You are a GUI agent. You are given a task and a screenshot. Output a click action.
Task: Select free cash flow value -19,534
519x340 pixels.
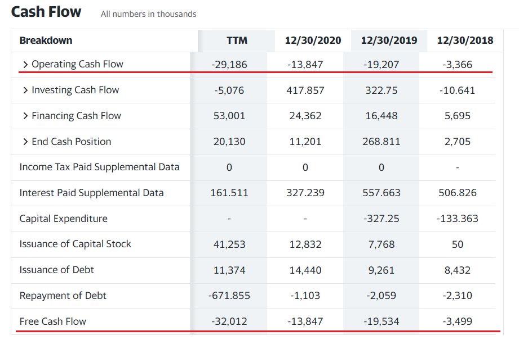pyautogui.click(x=382, y=321)
